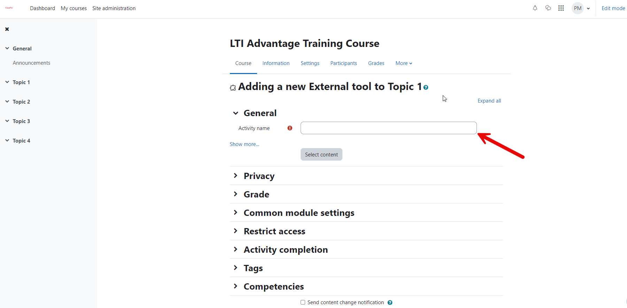The height and width of the screenshot is (308, 627).
Task: Click the Select content button
Action: 322,154
